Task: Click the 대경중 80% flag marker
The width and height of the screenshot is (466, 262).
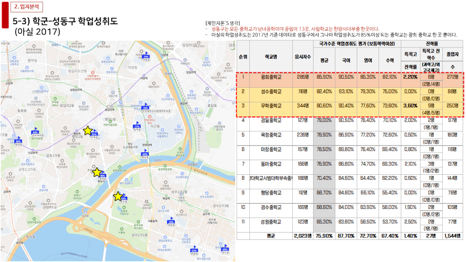Action: click(x=18, y=141)
